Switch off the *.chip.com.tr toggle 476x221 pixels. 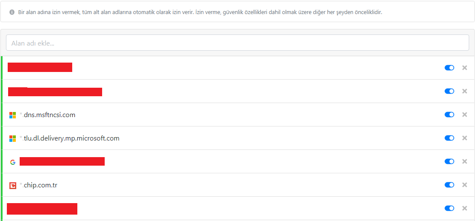[x=449, y=185]
